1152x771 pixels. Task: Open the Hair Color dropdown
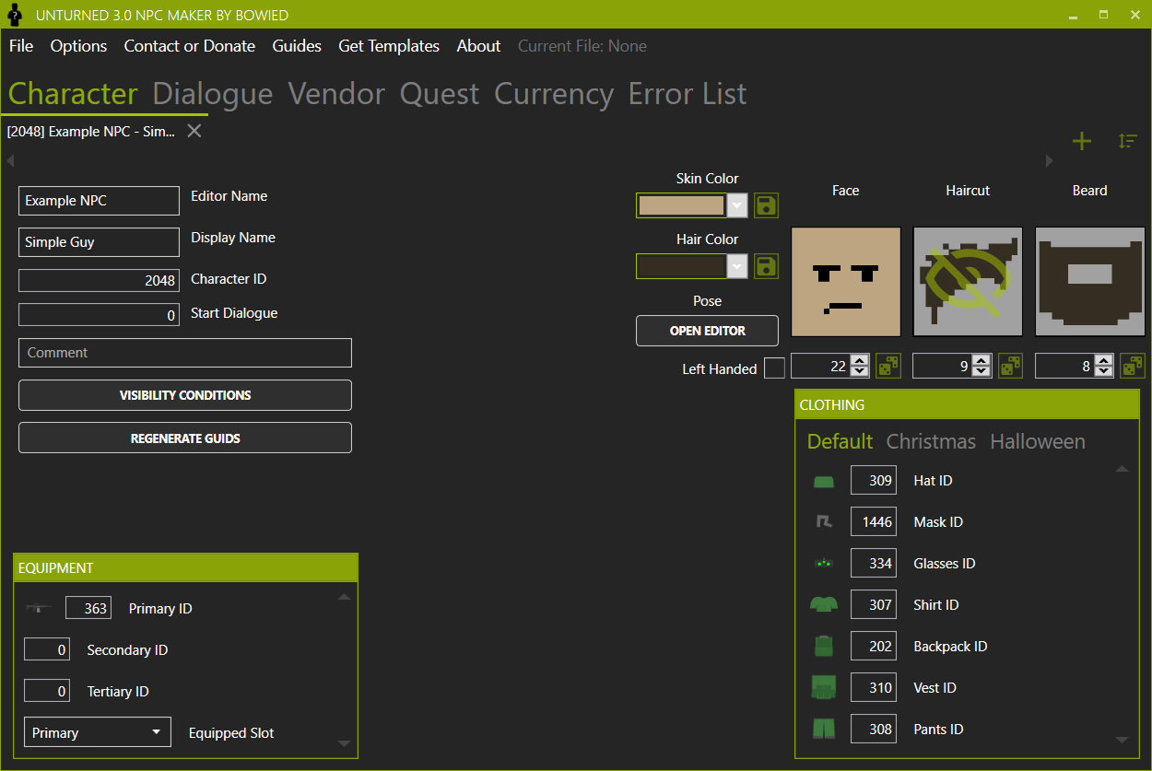pyautogui.click(x=737, y=266)
